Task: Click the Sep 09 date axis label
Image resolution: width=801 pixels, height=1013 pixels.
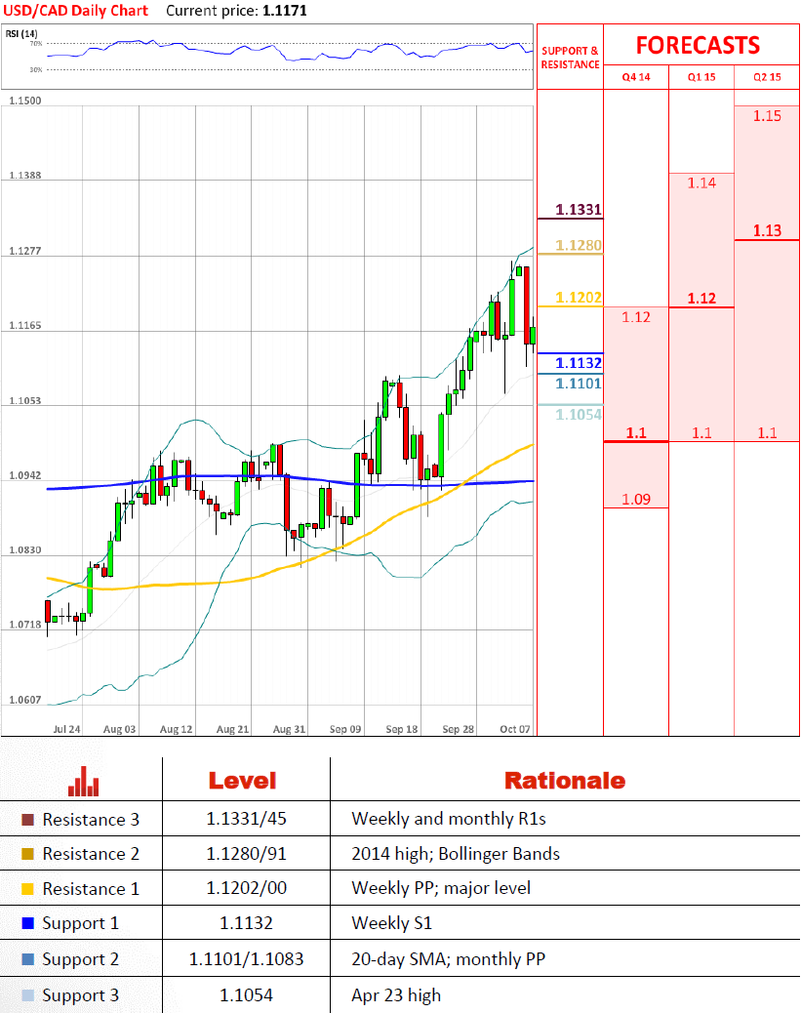Action: pyautogui.click(x=345, y=729)
